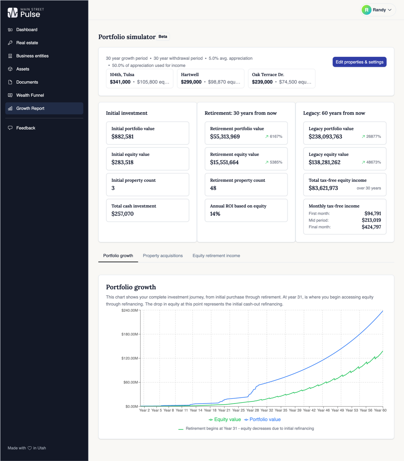The width and height of the screenshot is (404, 461).
Task: Click the Legacy portfolio value card
Action: pos(345,133)
